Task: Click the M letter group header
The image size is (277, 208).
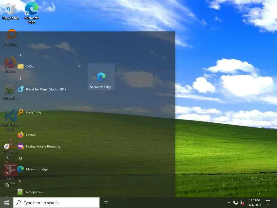Action: click(20, 158)
